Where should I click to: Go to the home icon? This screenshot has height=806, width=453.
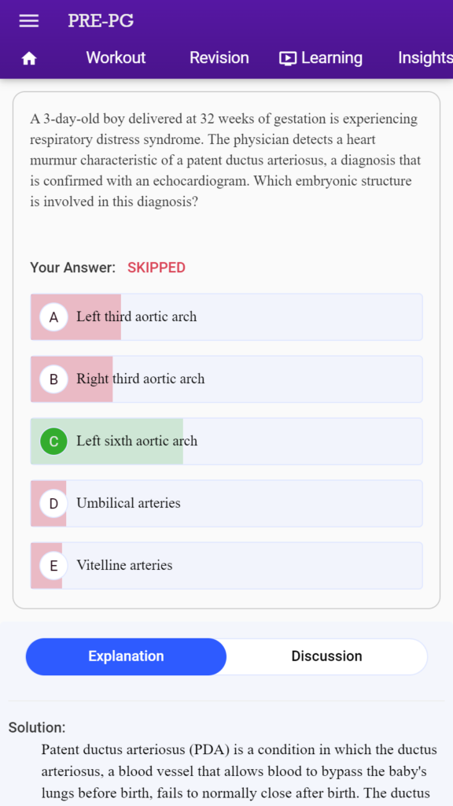[29, 58]
